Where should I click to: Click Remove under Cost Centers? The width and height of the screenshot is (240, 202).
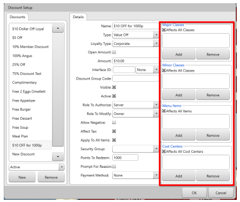pyautogui.click(x=213, y=176)
